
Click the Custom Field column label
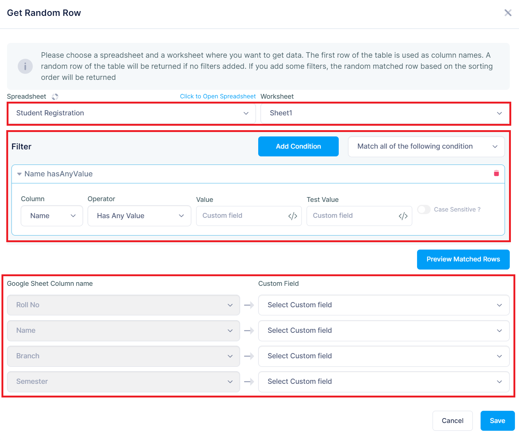[x=279, y=284]
